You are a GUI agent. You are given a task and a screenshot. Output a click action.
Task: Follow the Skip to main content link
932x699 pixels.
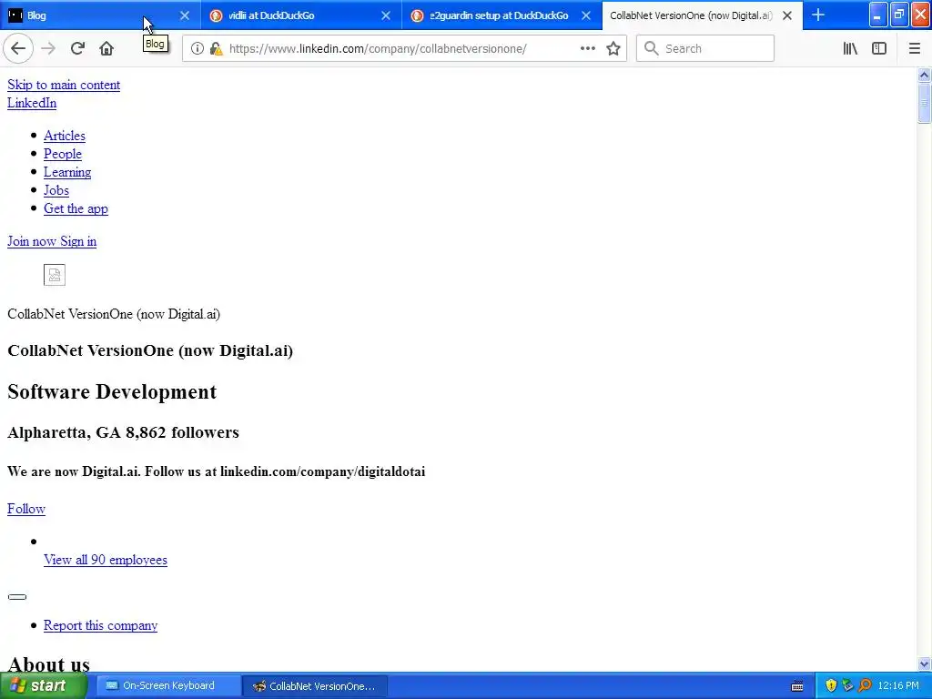tap(64, 85)
